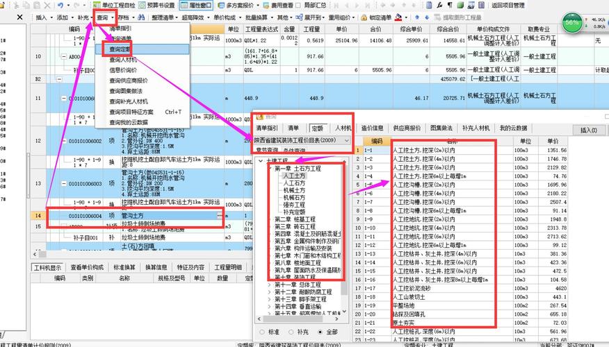Click the fill color paint bucket icon

pos(398,17)
